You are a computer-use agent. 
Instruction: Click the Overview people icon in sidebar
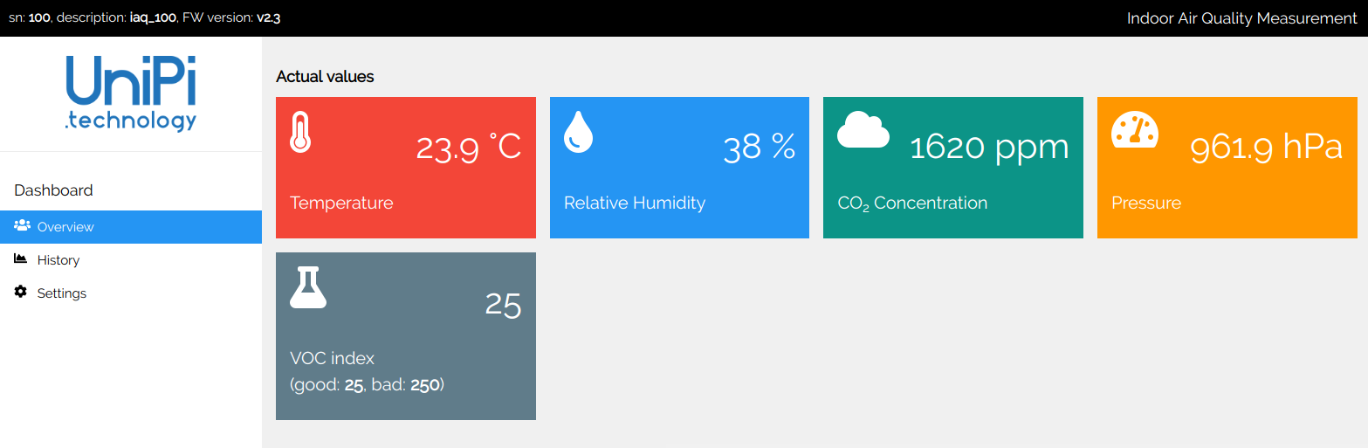point(22,226)
